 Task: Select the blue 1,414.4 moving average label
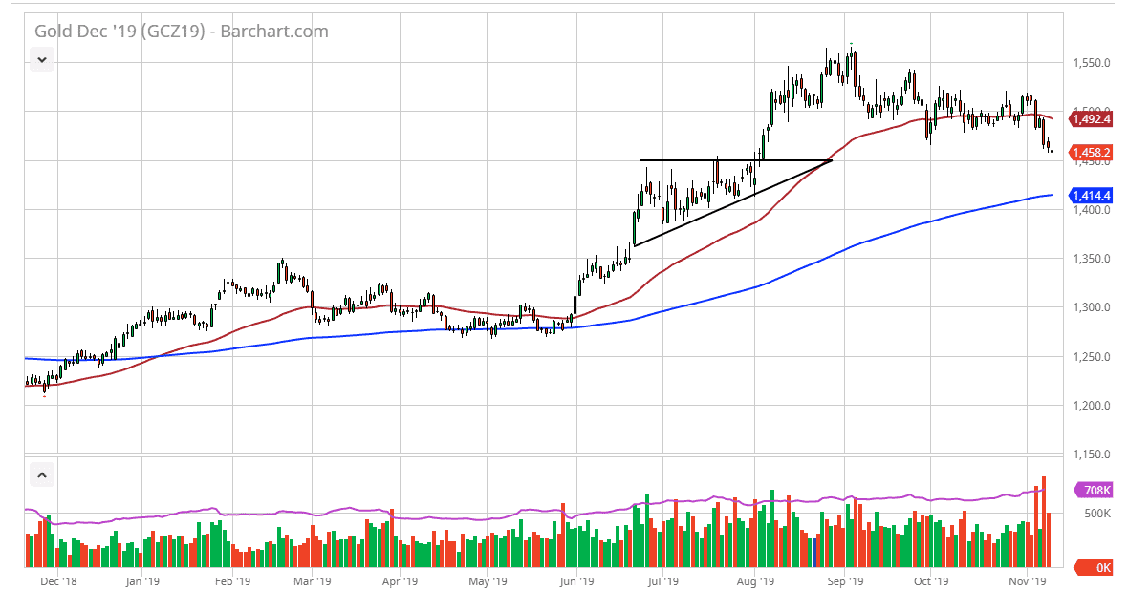pyautogui.click(x=1094, y=195)
